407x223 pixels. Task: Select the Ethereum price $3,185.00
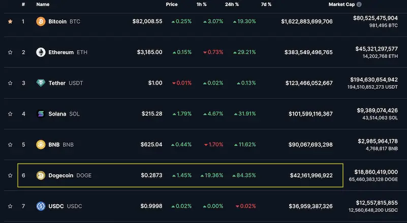[150, 52]
